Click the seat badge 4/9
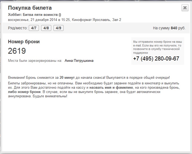Image resolution: width=192 pixels, height=154 pixels. 59,28
